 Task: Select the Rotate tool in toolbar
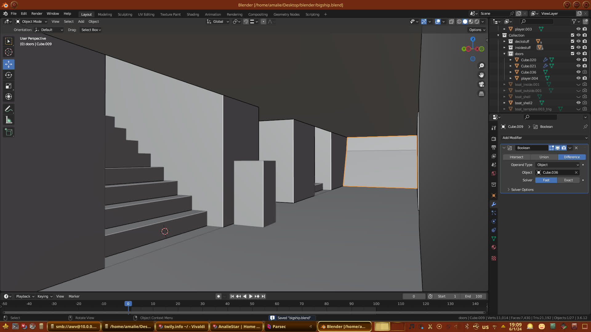pos(9,75)
